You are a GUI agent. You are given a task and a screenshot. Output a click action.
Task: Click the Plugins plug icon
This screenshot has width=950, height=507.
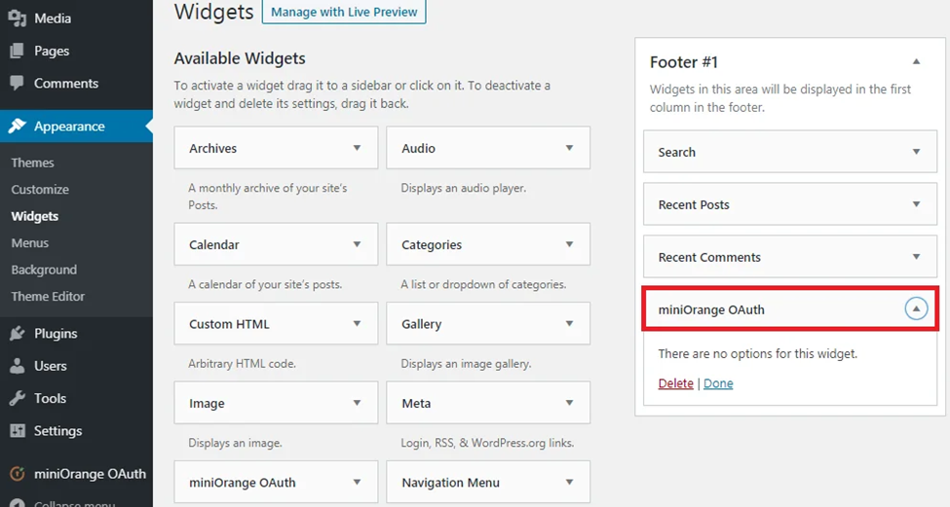pyautogui.click(x=18, y=334)
